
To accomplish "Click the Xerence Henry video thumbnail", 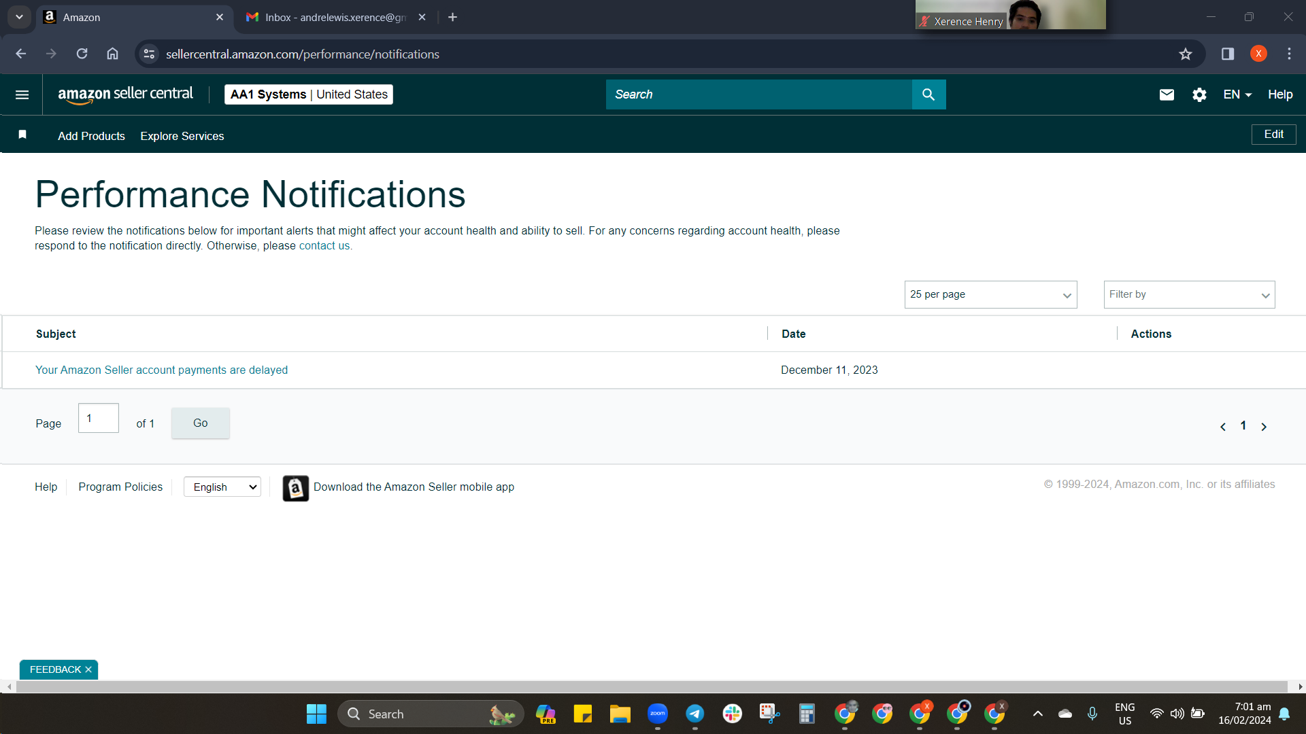I will point(1011,14).
